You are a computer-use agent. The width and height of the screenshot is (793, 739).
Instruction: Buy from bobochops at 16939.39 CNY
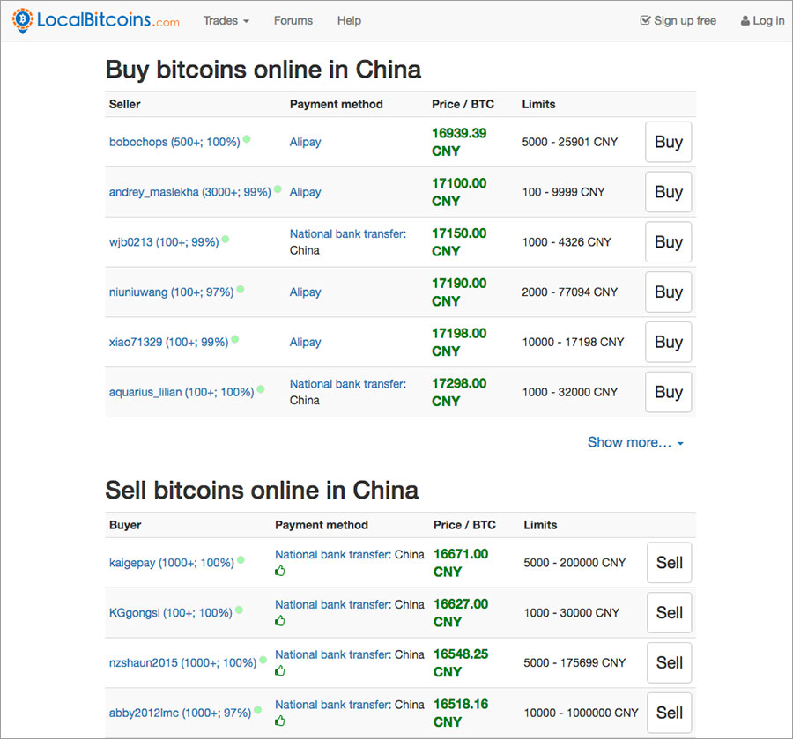(x=669, y=142)
